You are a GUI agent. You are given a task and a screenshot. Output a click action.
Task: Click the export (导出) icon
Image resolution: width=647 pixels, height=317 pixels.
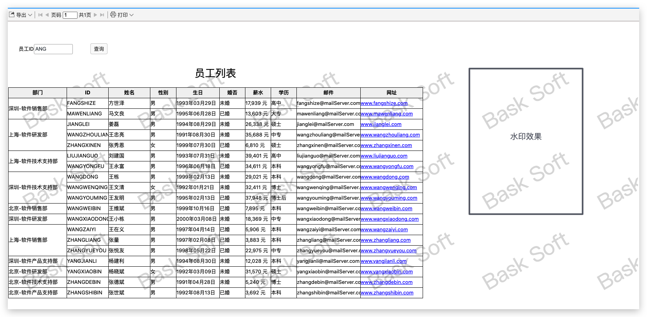click(x=12, y=15)
